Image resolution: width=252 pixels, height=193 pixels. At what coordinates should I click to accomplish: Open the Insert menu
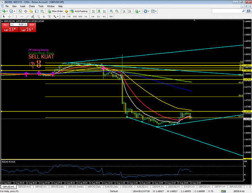pyautogui.click(x=23, y=6)
